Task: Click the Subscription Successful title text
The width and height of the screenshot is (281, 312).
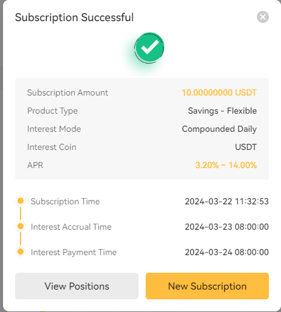Action: [x=74, y=18]
